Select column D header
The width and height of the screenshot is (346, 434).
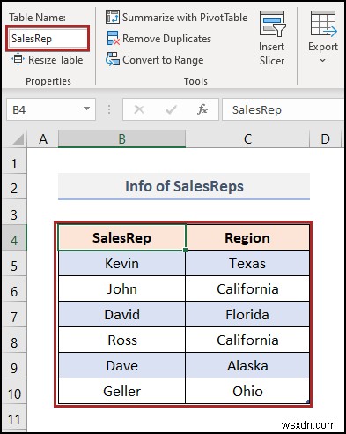pos(325,138)
